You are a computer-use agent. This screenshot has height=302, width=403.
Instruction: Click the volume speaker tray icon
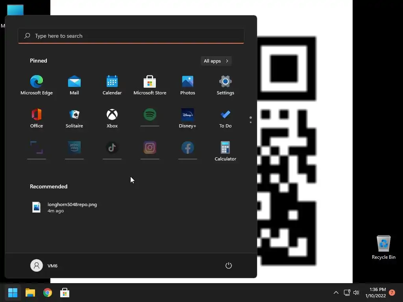[x=356, y=293]
